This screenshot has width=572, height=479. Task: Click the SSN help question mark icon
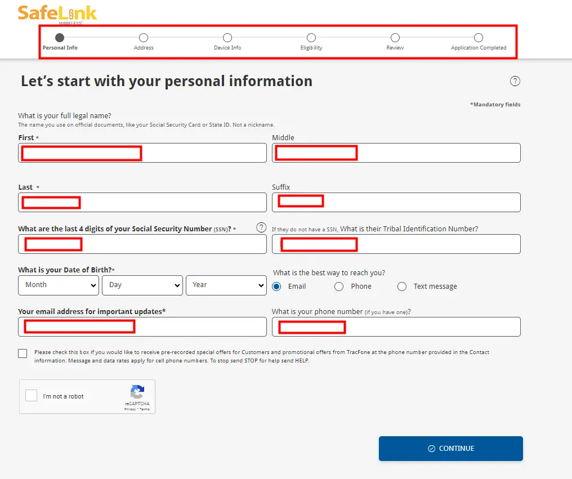[x=261, y=227]
